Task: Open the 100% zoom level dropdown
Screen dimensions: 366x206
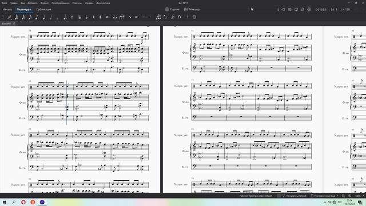Action: [x=360, y=196]
